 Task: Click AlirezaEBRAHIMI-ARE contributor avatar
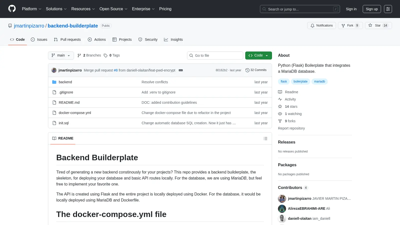[x=282, y=208]
